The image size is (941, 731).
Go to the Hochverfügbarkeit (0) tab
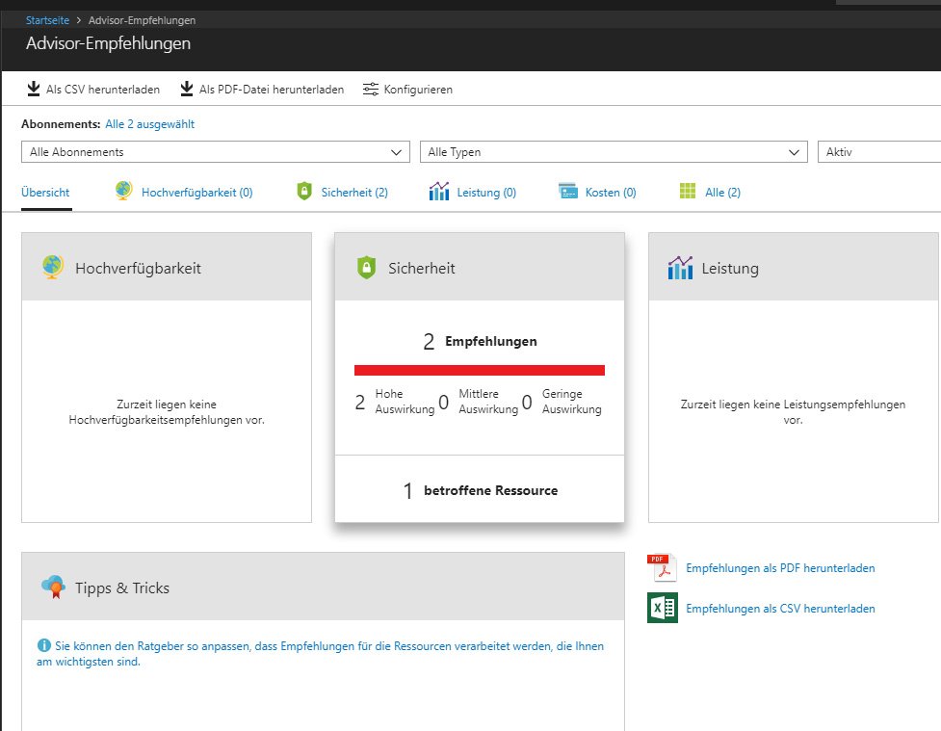(x=184, y=192)
